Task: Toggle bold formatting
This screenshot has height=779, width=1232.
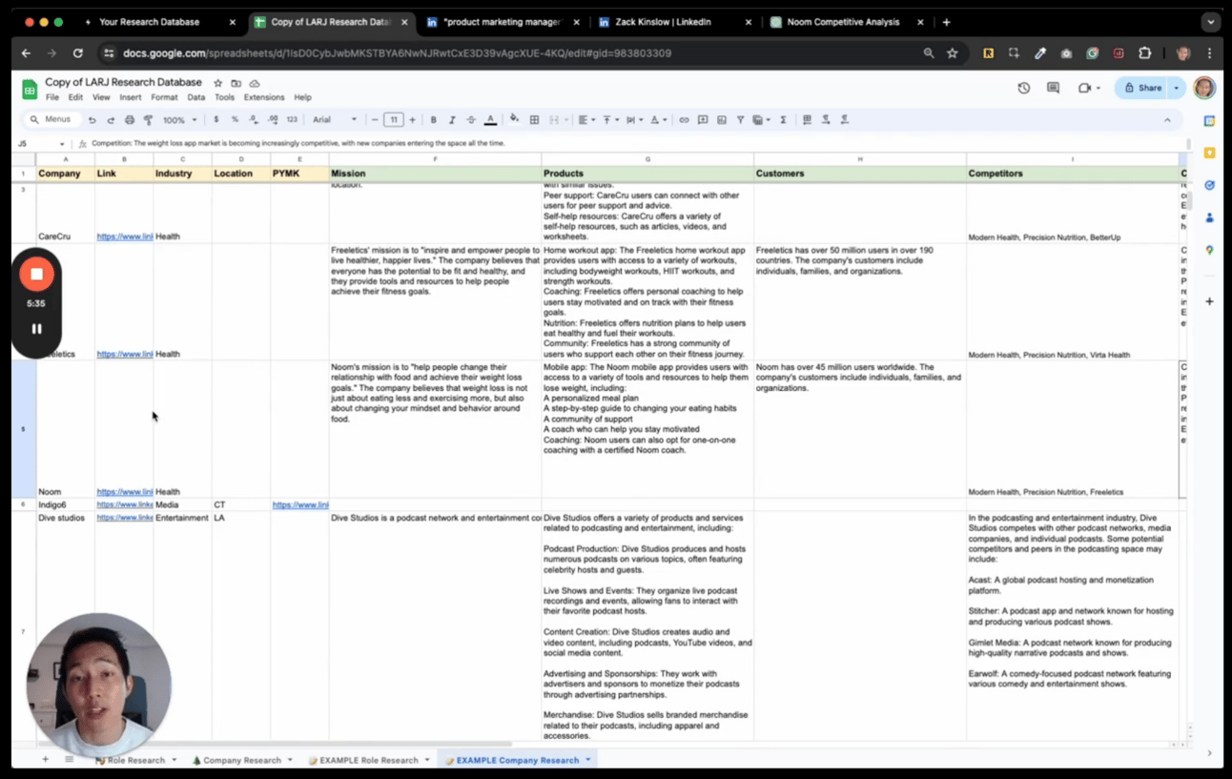Action: coord(433,120)
